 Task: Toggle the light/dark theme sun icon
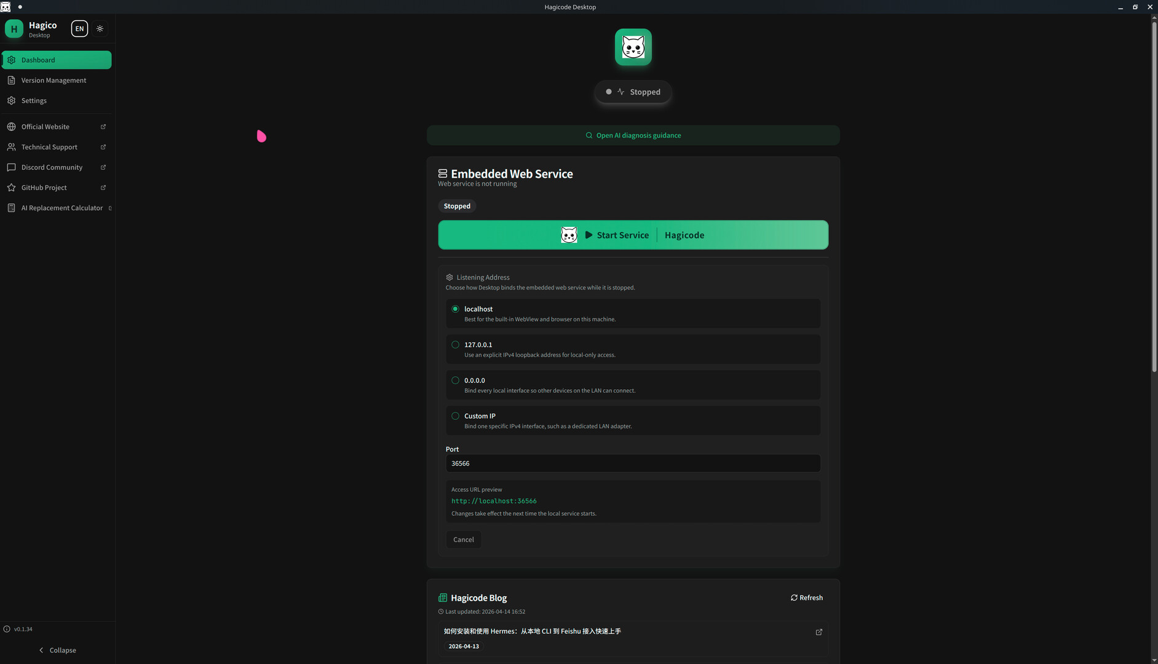pos(100,29)
